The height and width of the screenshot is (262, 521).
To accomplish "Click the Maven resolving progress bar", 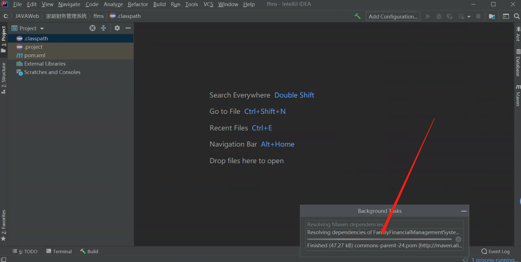I will (x=380, y=239).
